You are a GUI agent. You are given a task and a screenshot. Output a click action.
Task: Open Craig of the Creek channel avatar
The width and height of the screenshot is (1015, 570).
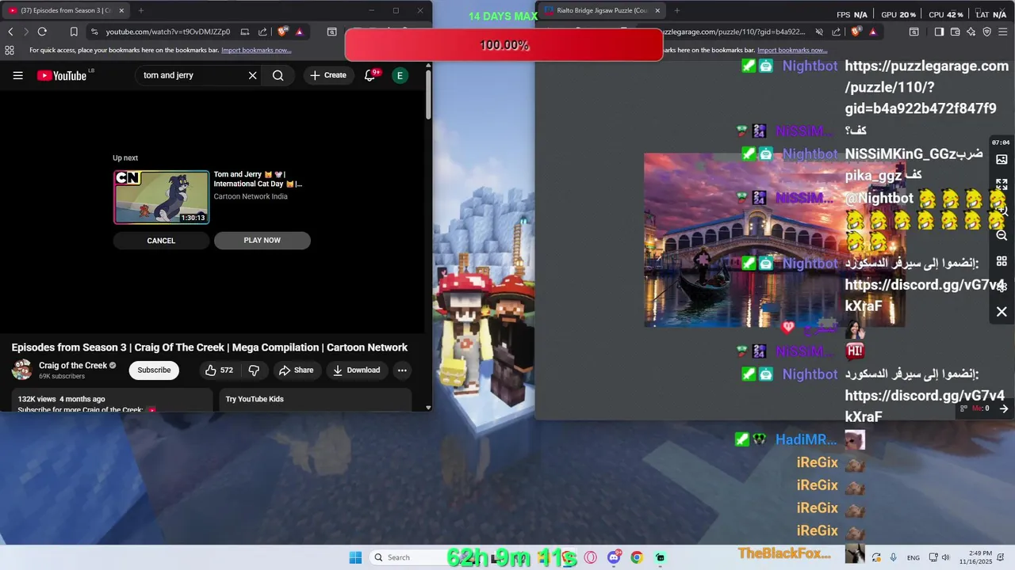(22, 370)
